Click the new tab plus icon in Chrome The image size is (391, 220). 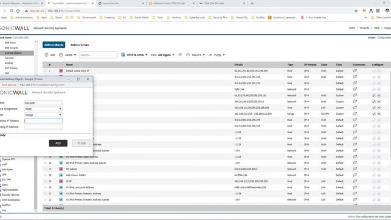pos(252,4)
